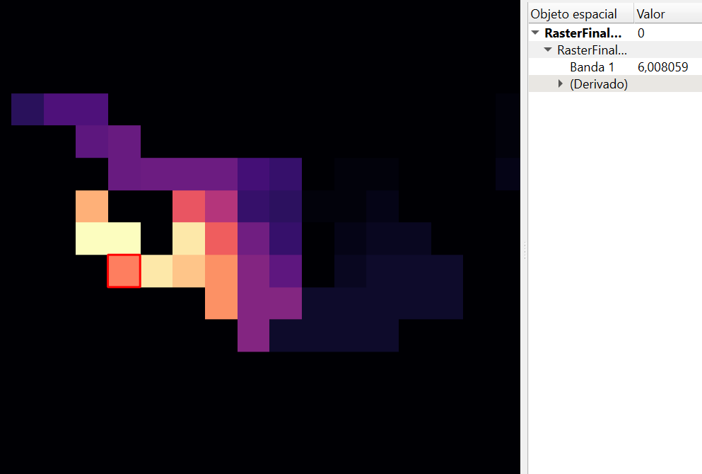This screenshot has width=702, height=474.
Task: Collapse the top-level RasterFinal tree node
Action: 535,33
